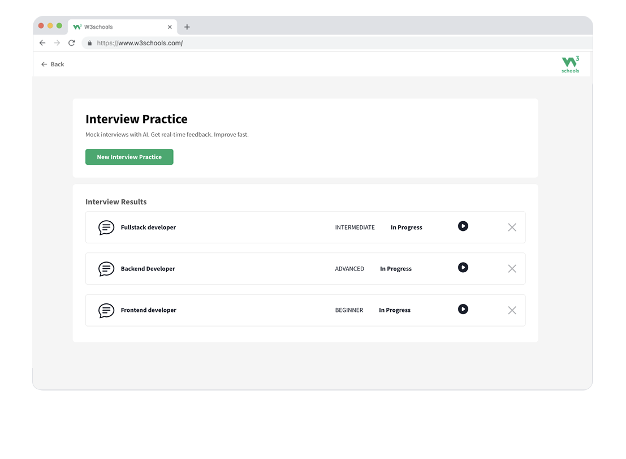Remove the Backend Developer interview entry
626x459 pixels.
pyautogui.click(x=512, y=269)
